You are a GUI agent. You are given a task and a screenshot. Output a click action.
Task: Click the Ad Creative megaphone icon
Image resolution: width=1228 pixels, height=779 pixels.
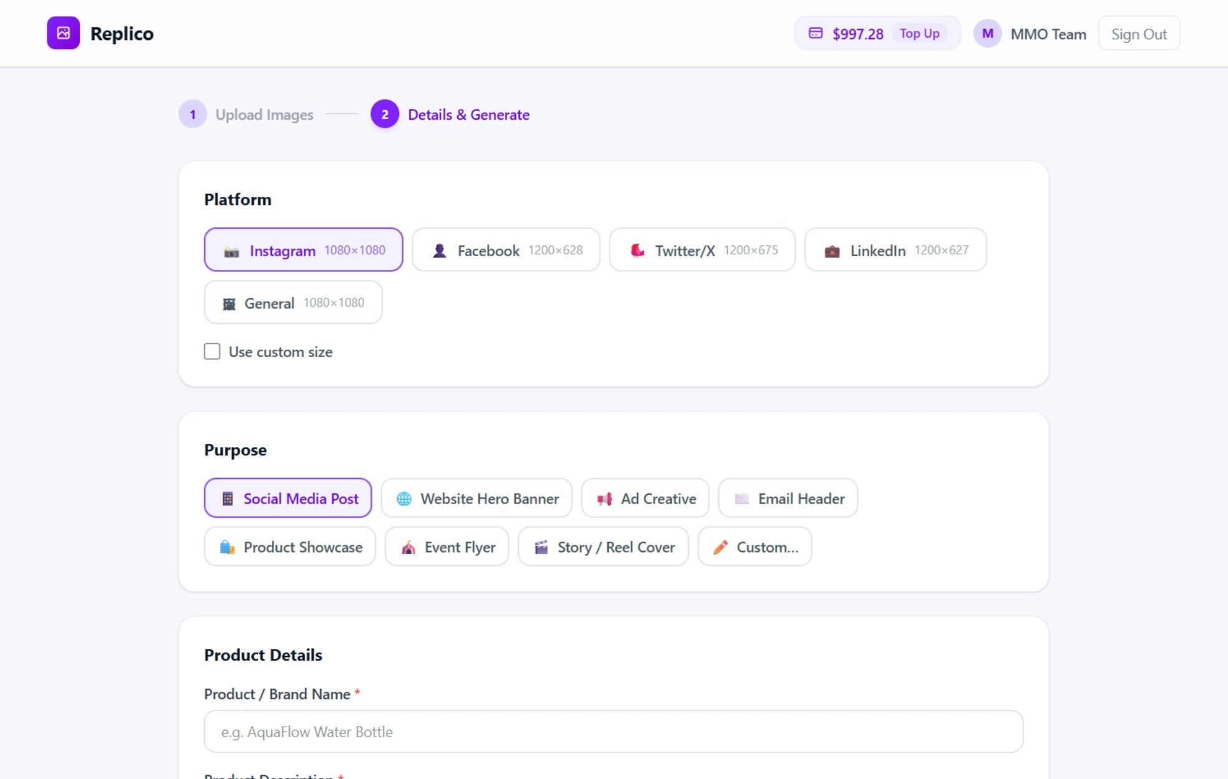pos(604,499)
